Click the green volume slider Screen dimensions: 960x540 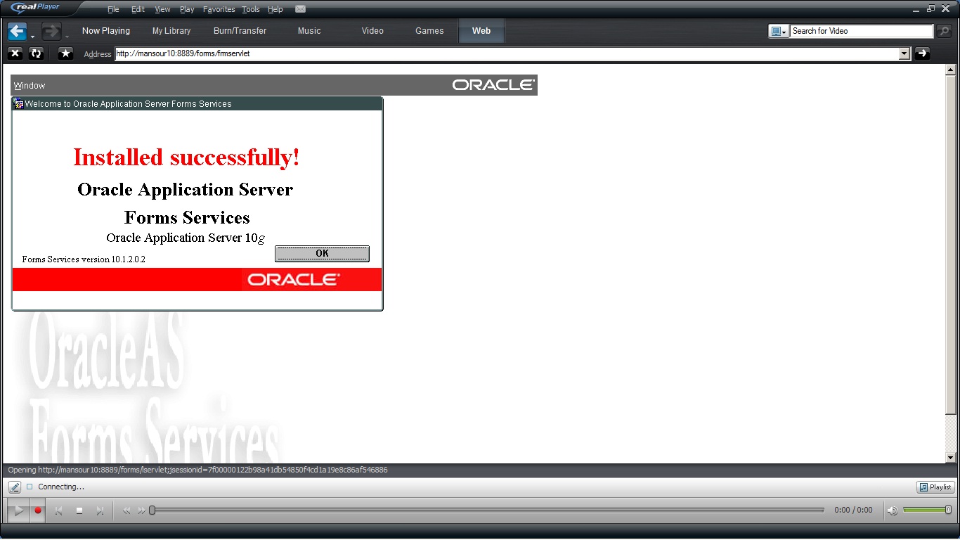[925, 510]
